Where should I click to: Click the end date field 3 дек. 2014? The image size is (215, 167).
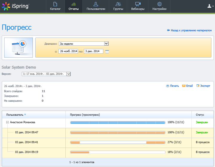point(93,51)
